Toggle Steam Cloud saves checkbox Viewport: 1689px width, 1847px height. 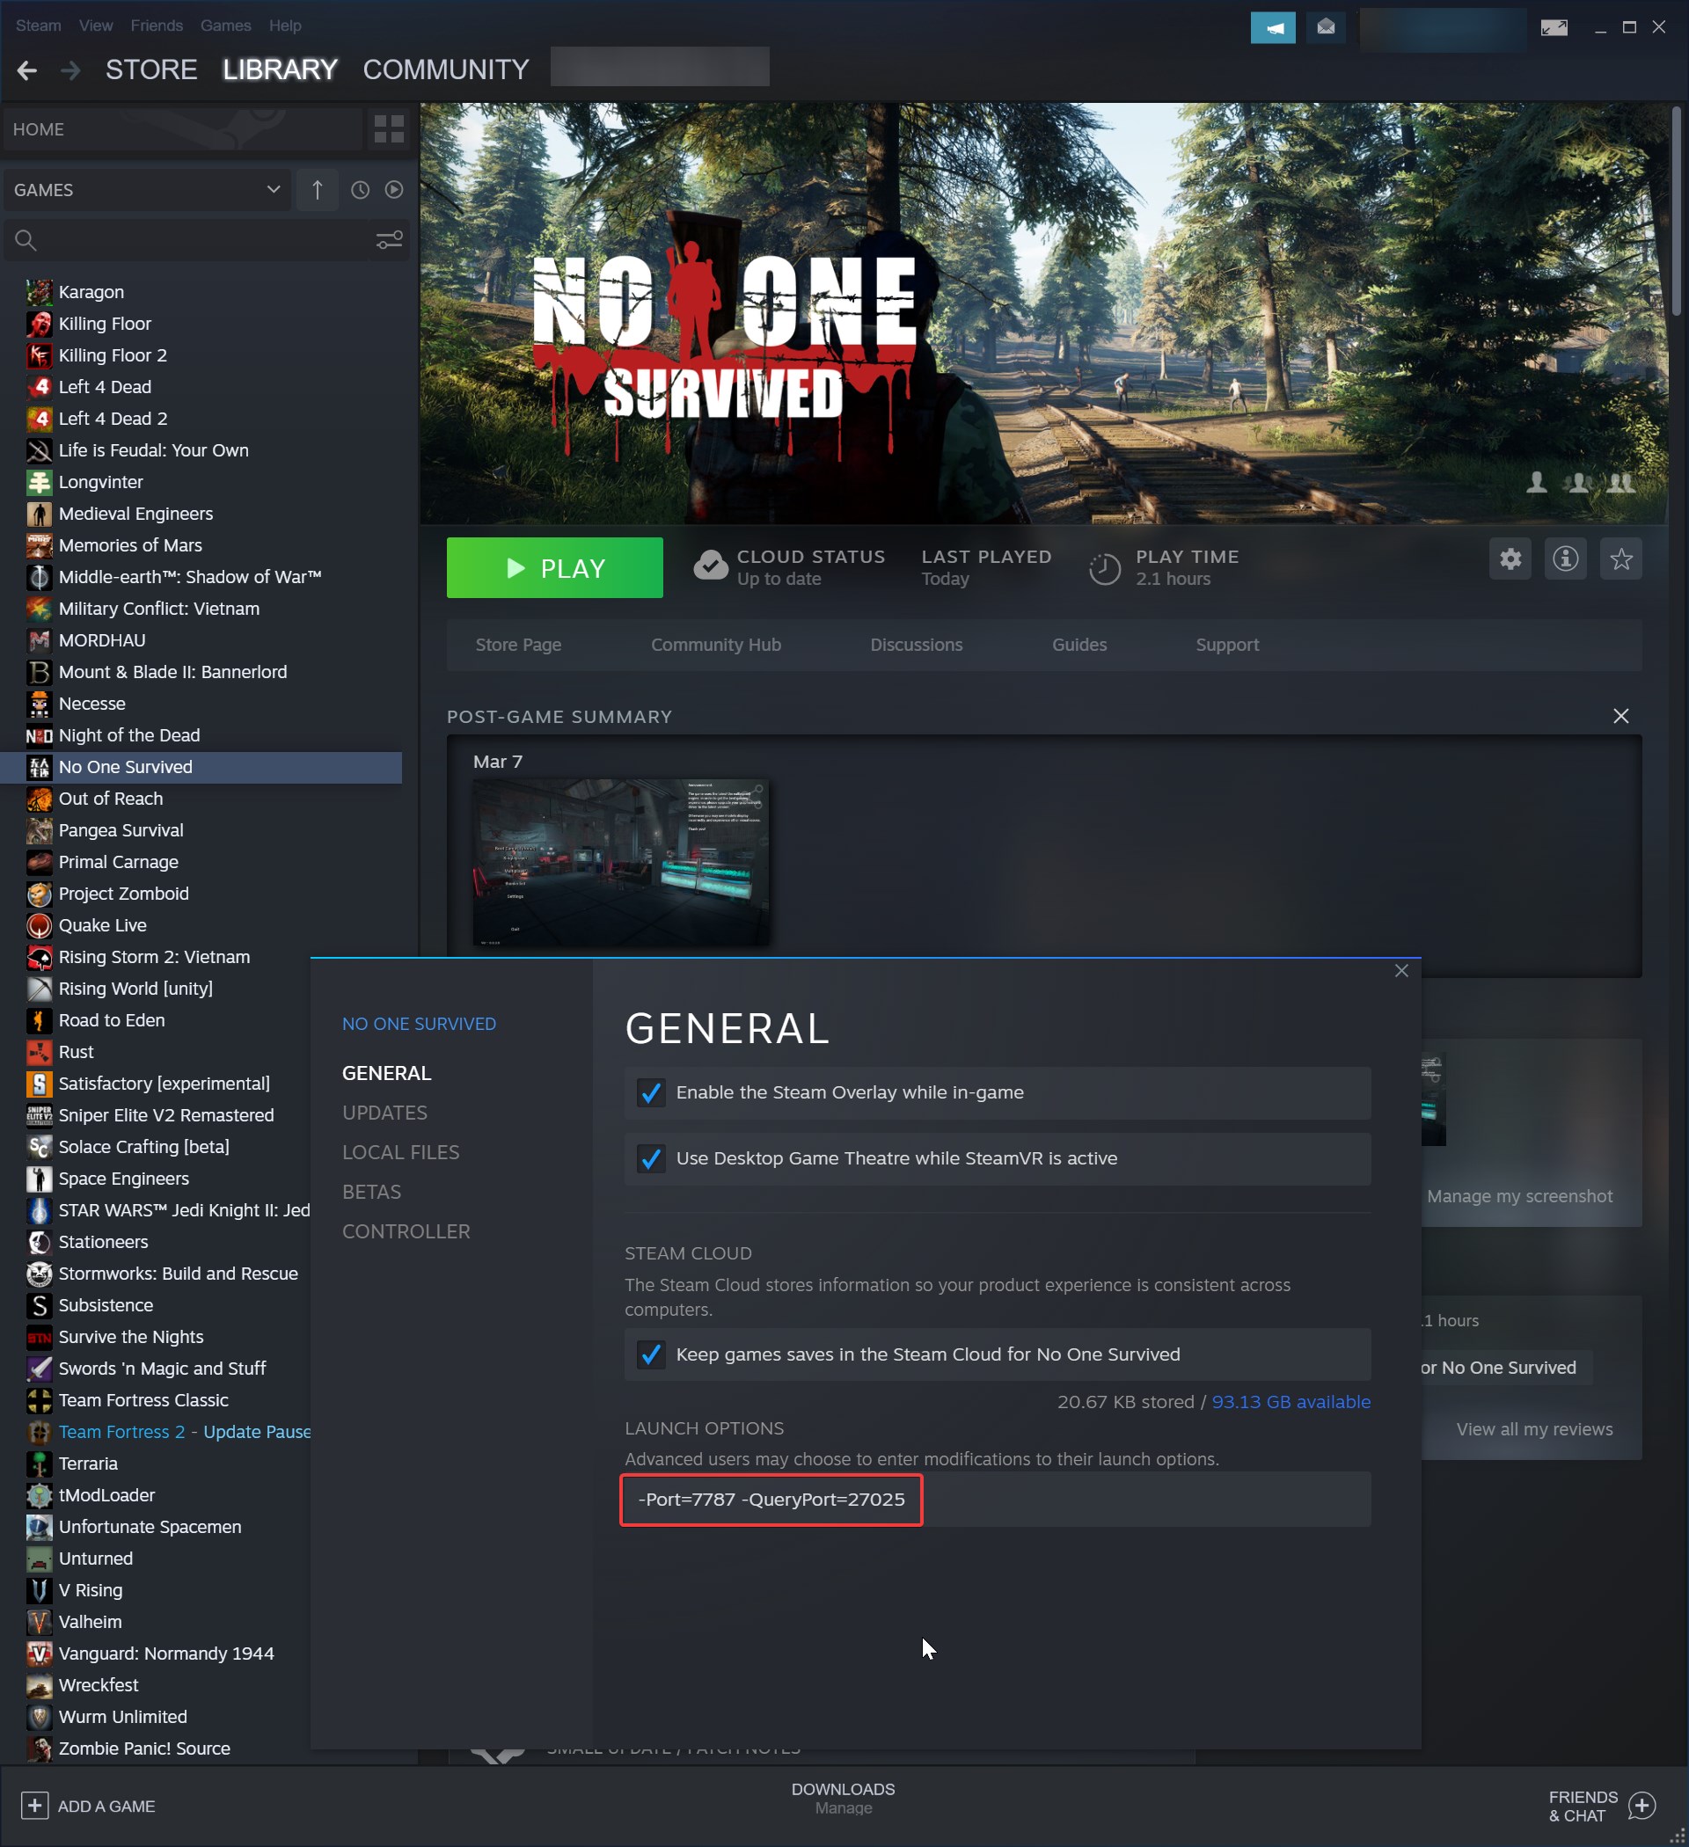651,1354
